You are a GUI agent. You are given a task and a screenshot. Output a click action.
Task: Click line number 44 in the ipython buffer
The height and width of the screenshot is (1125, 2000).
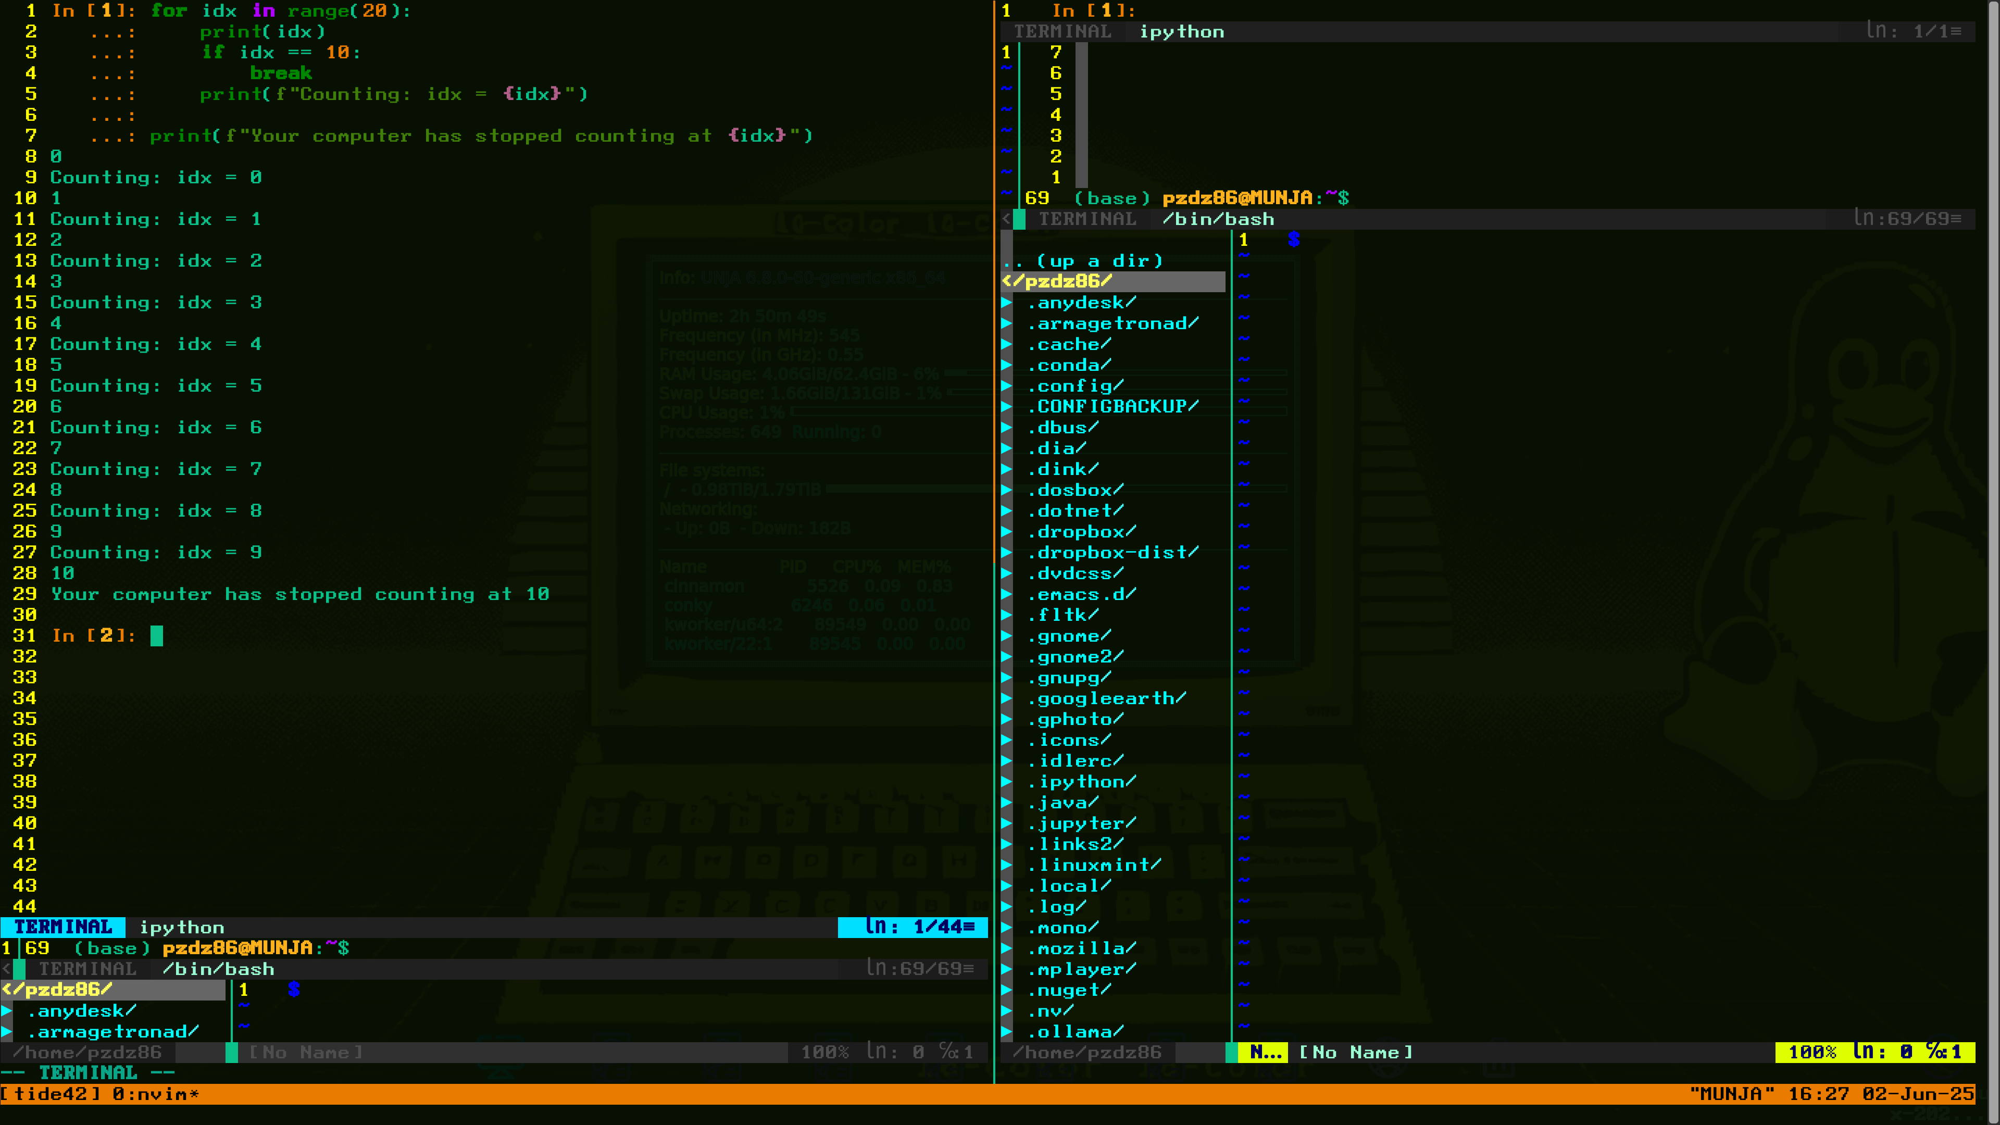click(24, 906)
